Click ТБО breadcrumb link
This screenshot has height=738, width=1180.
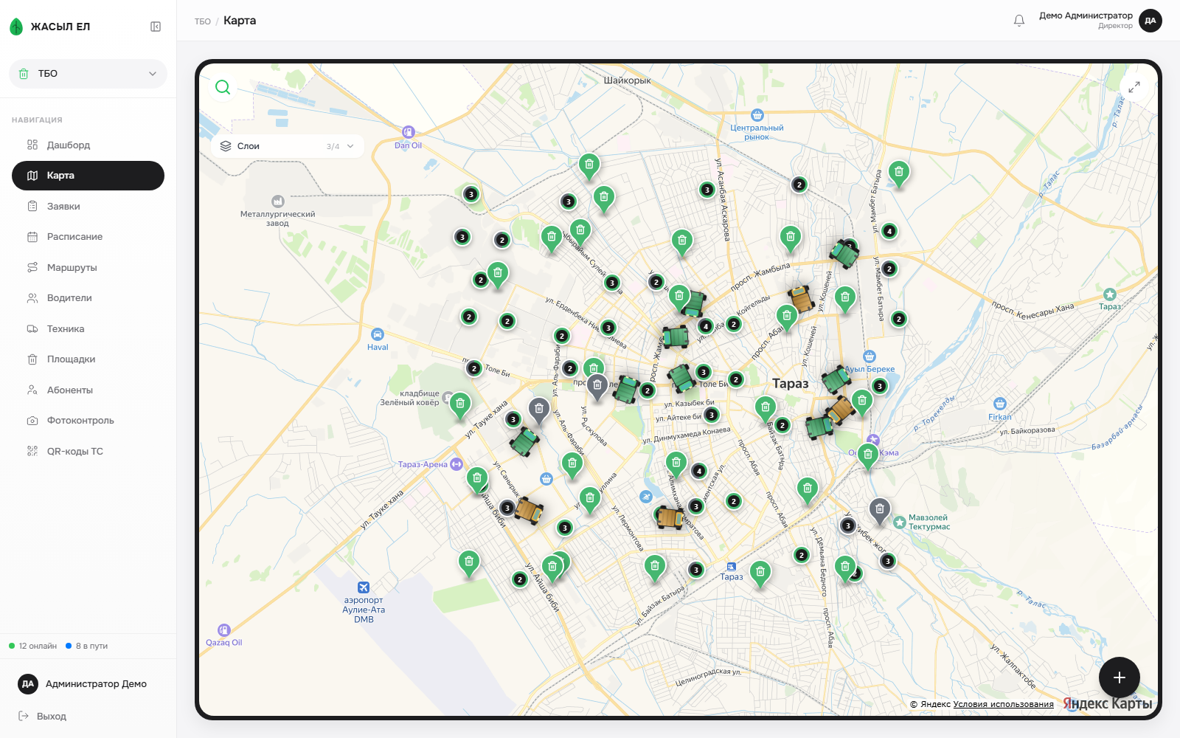[203, 21]
